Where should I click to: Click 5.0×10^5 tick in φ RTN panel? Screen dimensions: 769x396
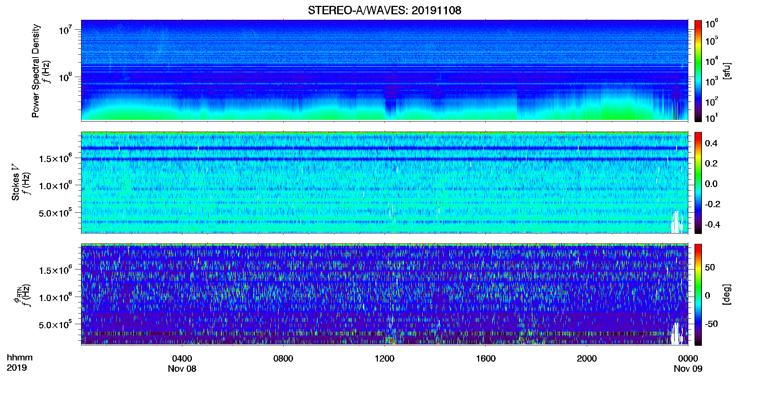[x=55, y=325]
